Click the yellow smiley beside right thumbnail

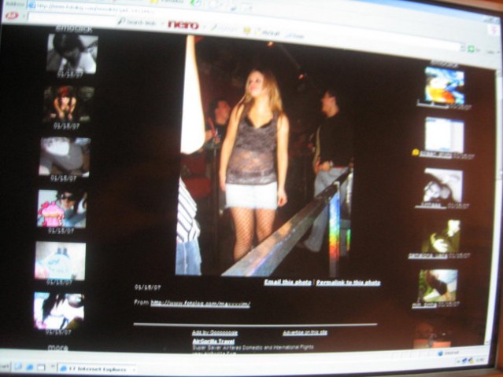[x=416, y=152]
